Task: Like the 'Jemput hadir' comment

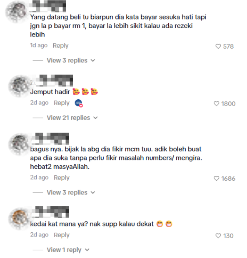Action: (216, 104)
